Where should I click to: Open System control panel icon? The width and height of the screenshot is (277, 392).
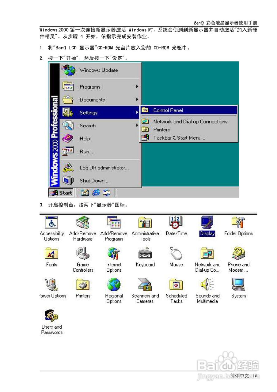238,285
